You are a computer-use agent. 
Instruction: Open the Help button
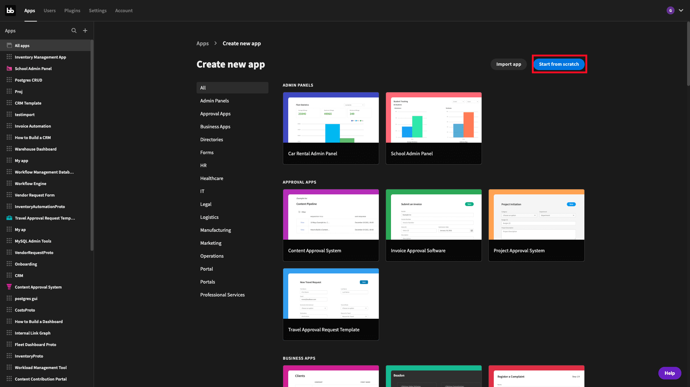tap(670, 373)
